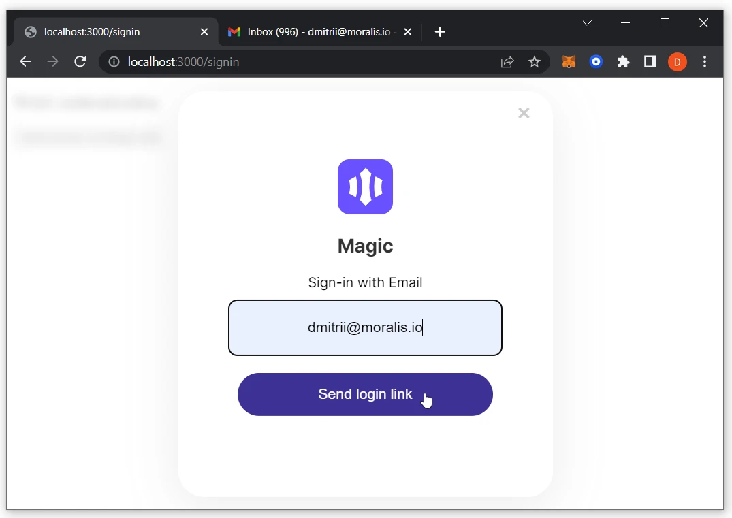Screen dimensions: 732x518
Task: Open the Chrome profile avatar
Action: (678, 62)
